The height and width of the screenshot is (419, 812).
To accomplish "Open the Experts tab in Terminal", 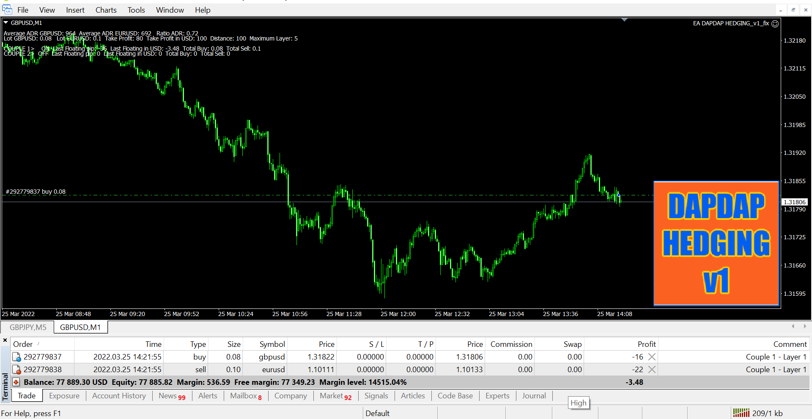I will pyautogui.click(x=497, y=396).
